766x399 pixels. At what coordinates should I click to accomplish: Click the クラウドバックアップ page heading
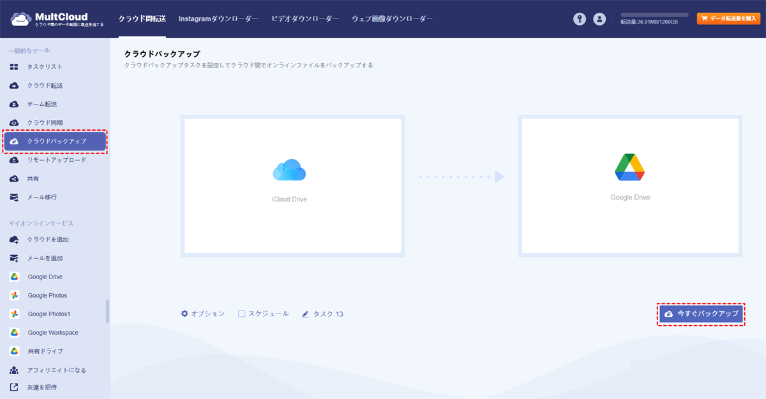click(x=162, y=54)
